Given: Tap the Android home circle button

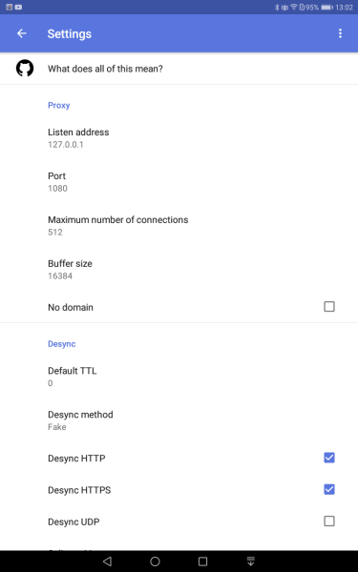Looking at the screenshot, I should tap(155, 562).
